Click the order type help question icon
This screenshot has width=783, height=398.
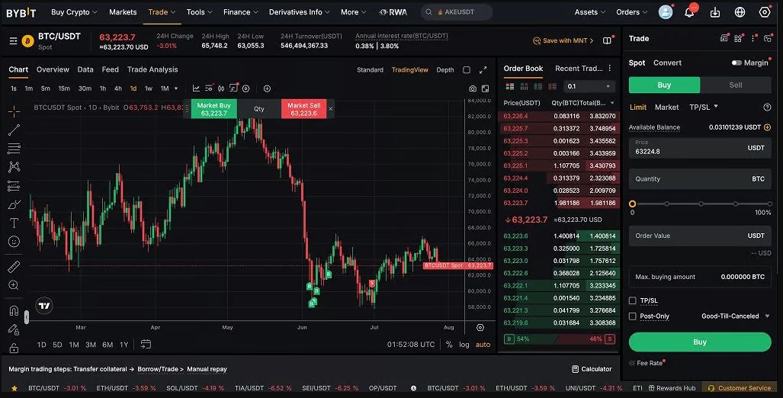pos(767,108)
